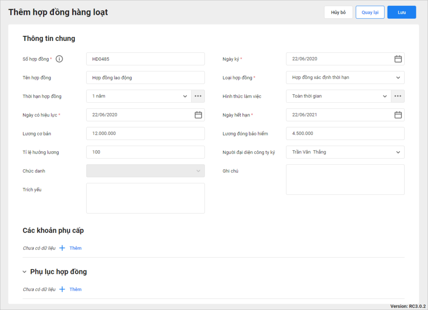This screenshot has height=310, width=428.
Task: Click the three-dots button beside Thời hạn hợp đồng
Action: pyautogui.click(x=198, y=96)
